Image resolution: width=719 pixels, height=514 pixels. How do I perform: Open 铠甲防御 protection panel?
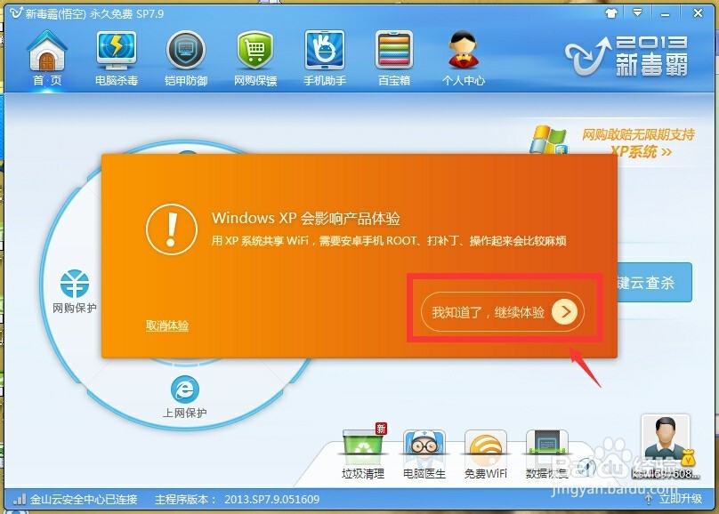(185, 55)
